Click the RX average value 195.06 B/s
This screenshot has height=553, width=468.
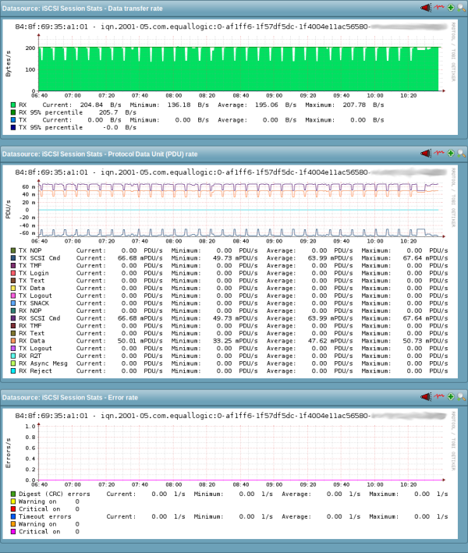[x=275, y=105]
